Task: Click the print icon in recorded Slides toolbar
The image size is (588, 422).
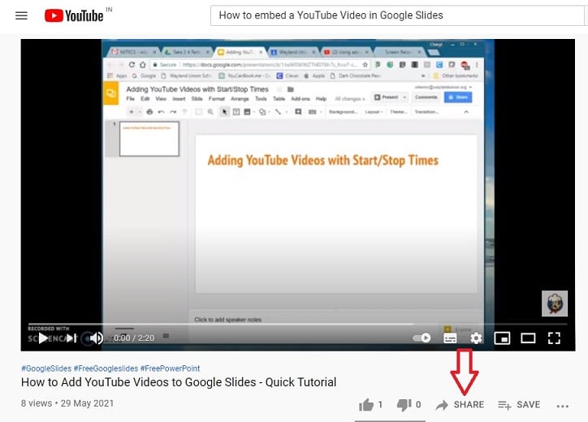Action: 149,112
